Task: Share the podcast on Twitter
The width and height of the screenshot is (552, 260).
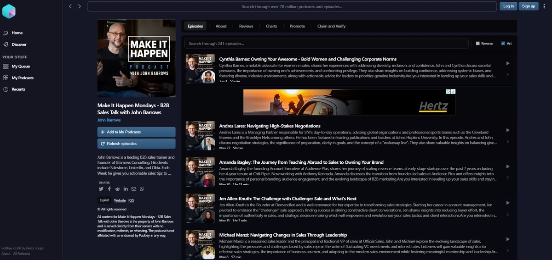Action: [101, 189]
